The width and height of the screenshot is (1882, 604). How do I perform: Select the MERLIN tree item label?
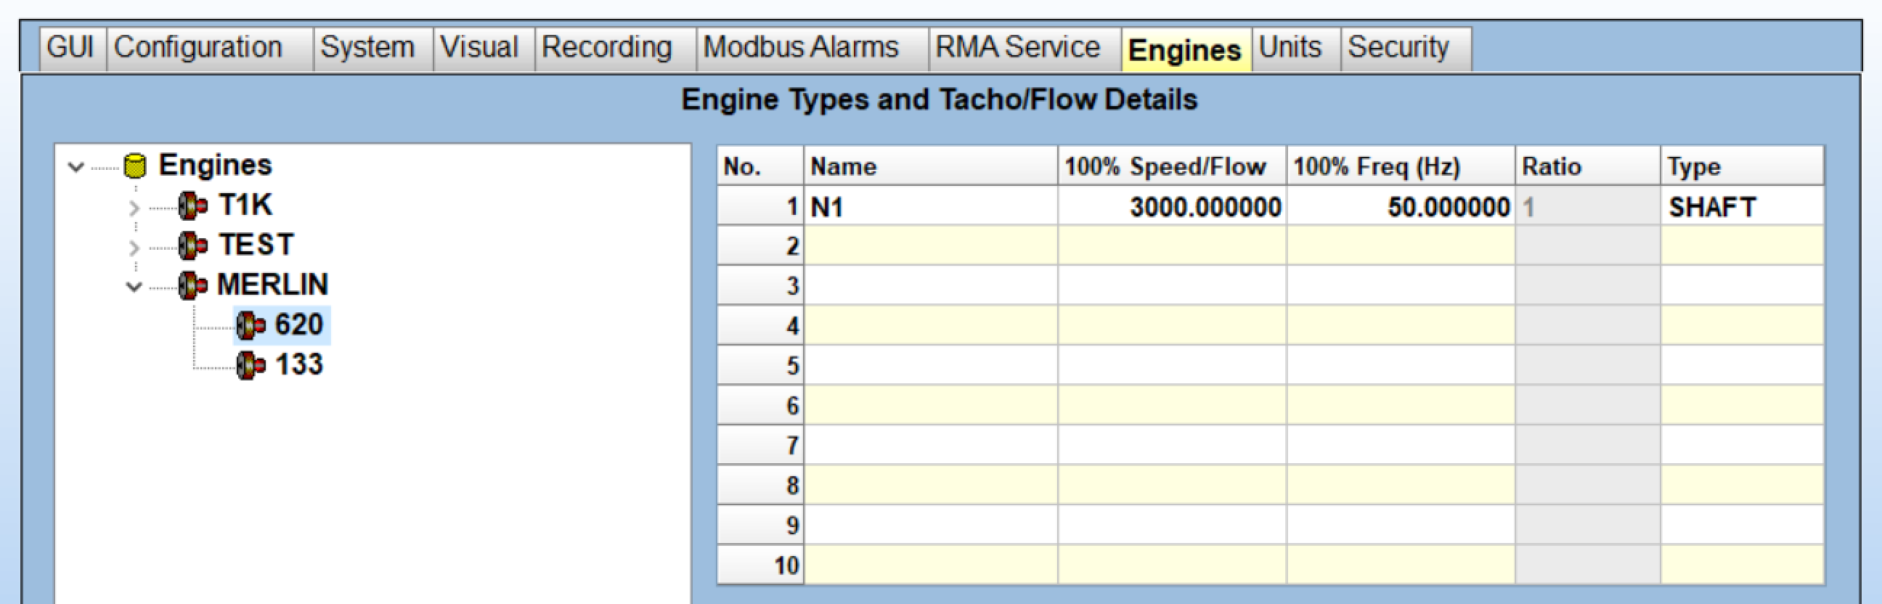[x=273, y=285]
